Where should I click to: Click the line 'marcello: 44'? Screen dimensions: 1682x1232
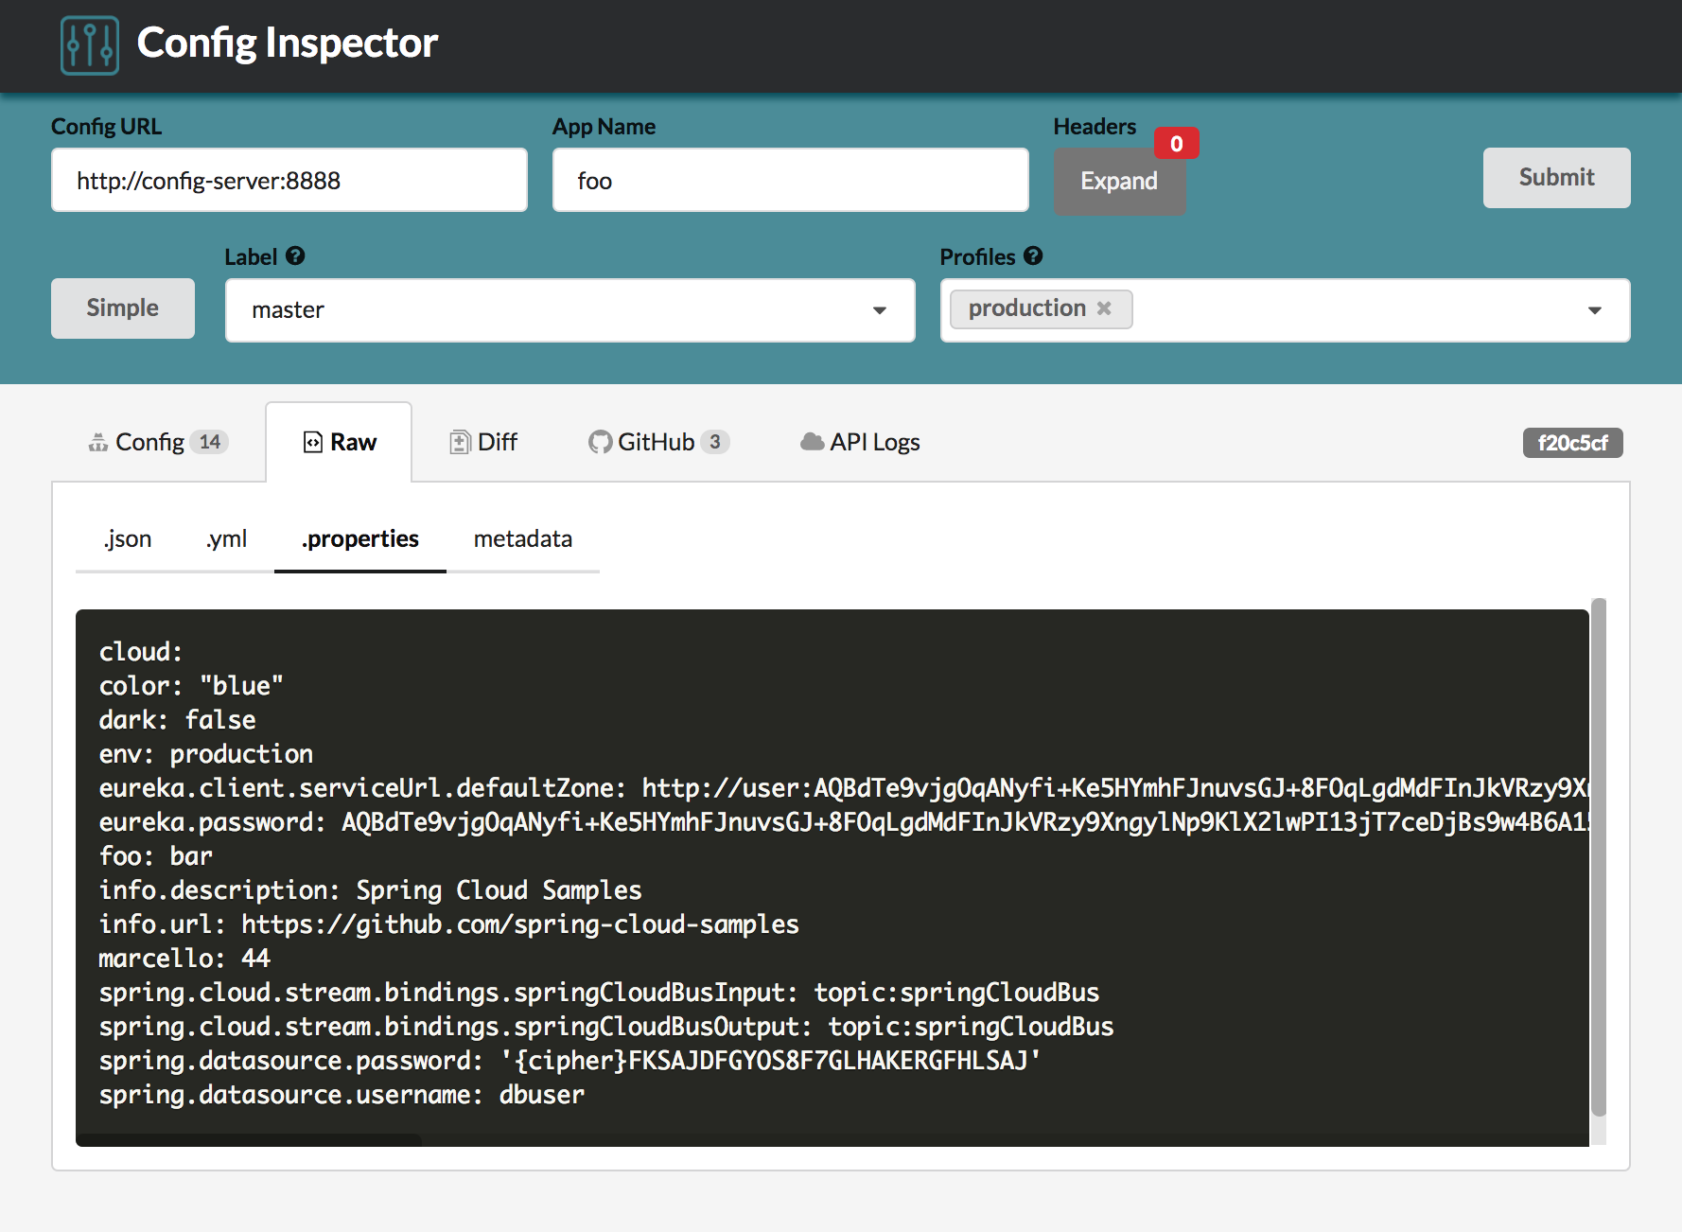coord(185,959)
